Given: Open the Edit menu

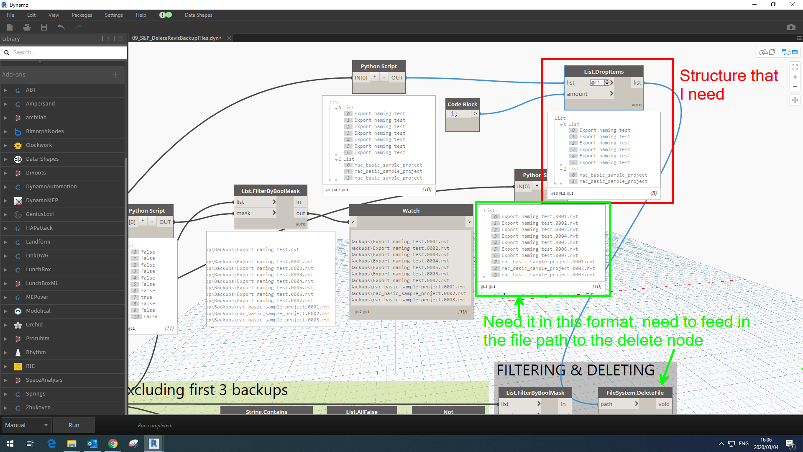Looking at the screenshot, I should point(31,15).
